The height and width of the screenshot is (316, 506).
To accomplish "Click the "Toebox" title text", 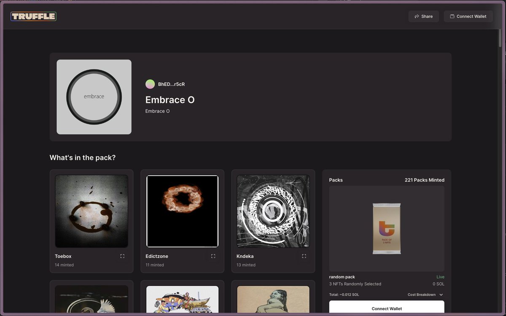I will 63,256.
